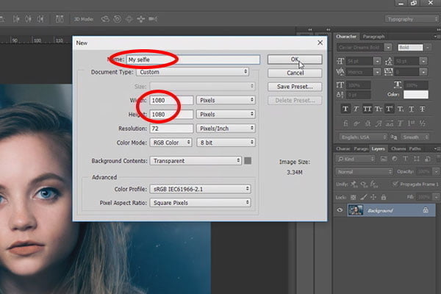441x294 pixels.
Task: Click Cancel in the New dialog
Action: (295, 73)
